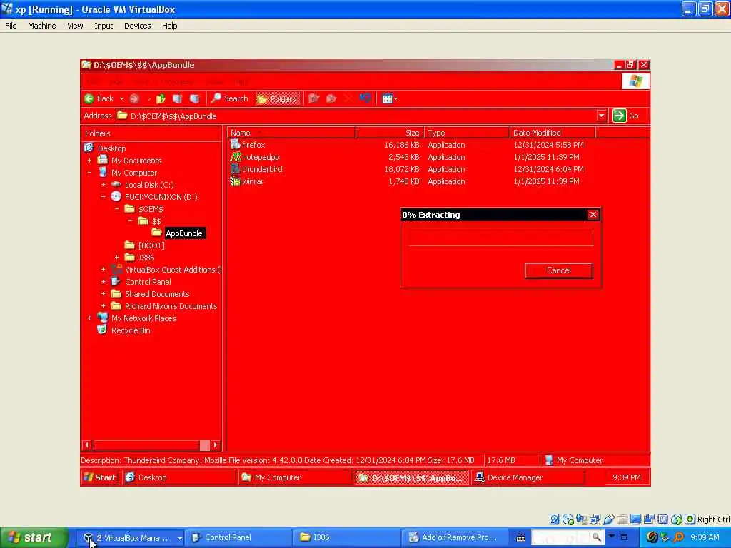Collapse the My Computer tree node
Image resolution: width=731 pixels, height=548 pixels.
pos(89,173)
